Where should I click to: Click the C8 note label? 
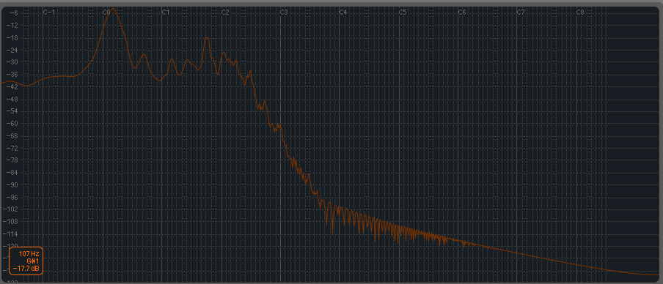click(580, 12)
